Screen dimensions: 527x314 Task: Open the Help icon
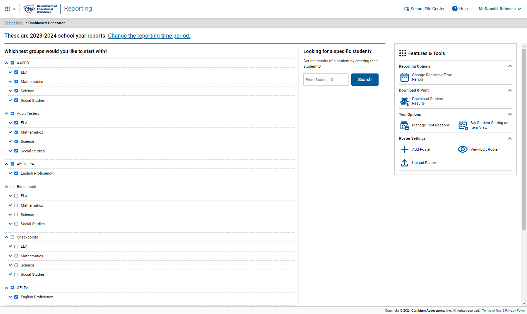(455, 9)
